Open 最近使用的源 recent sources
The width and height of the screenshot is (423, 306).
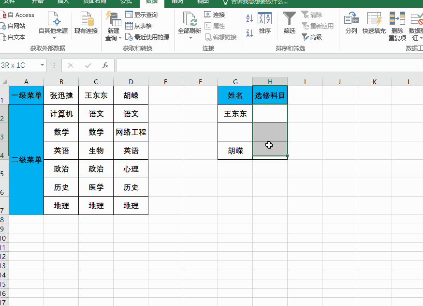(x=147, y=37)
